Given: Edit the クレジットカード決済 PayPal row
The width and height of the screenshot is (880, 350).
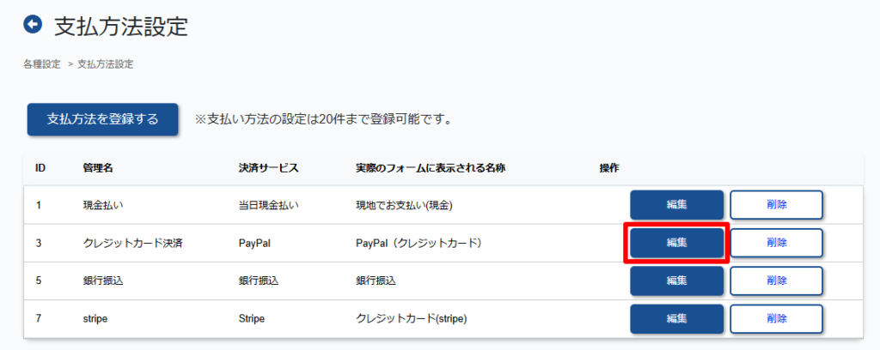Looking at the screenshot, I should pyautogui.click(x=677, y=243).
